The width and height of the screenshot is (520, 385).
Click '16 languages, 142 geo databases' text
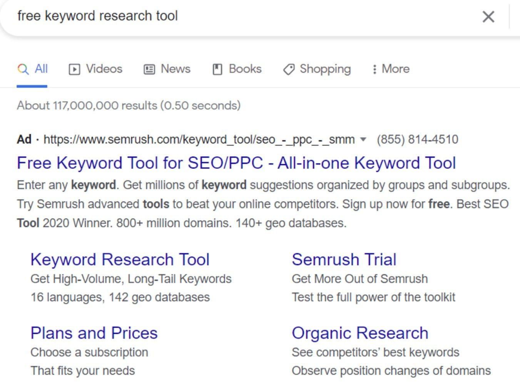[120, 297]
